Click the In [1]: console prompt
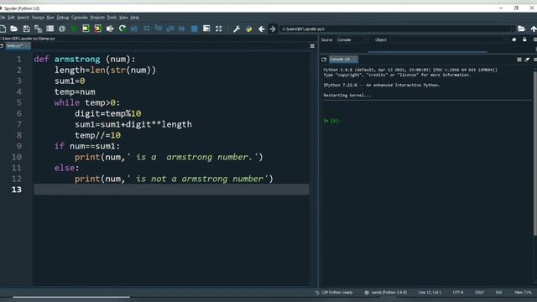Image resolution: width=537 pixels, height=302 pixels. coord(331,121)
